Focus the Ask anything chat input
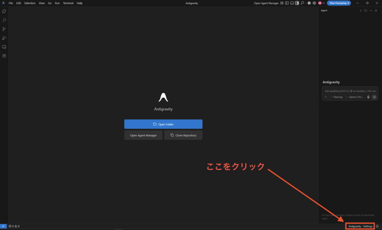This screenshot has height=230, width=382. (x=350, y=91)
